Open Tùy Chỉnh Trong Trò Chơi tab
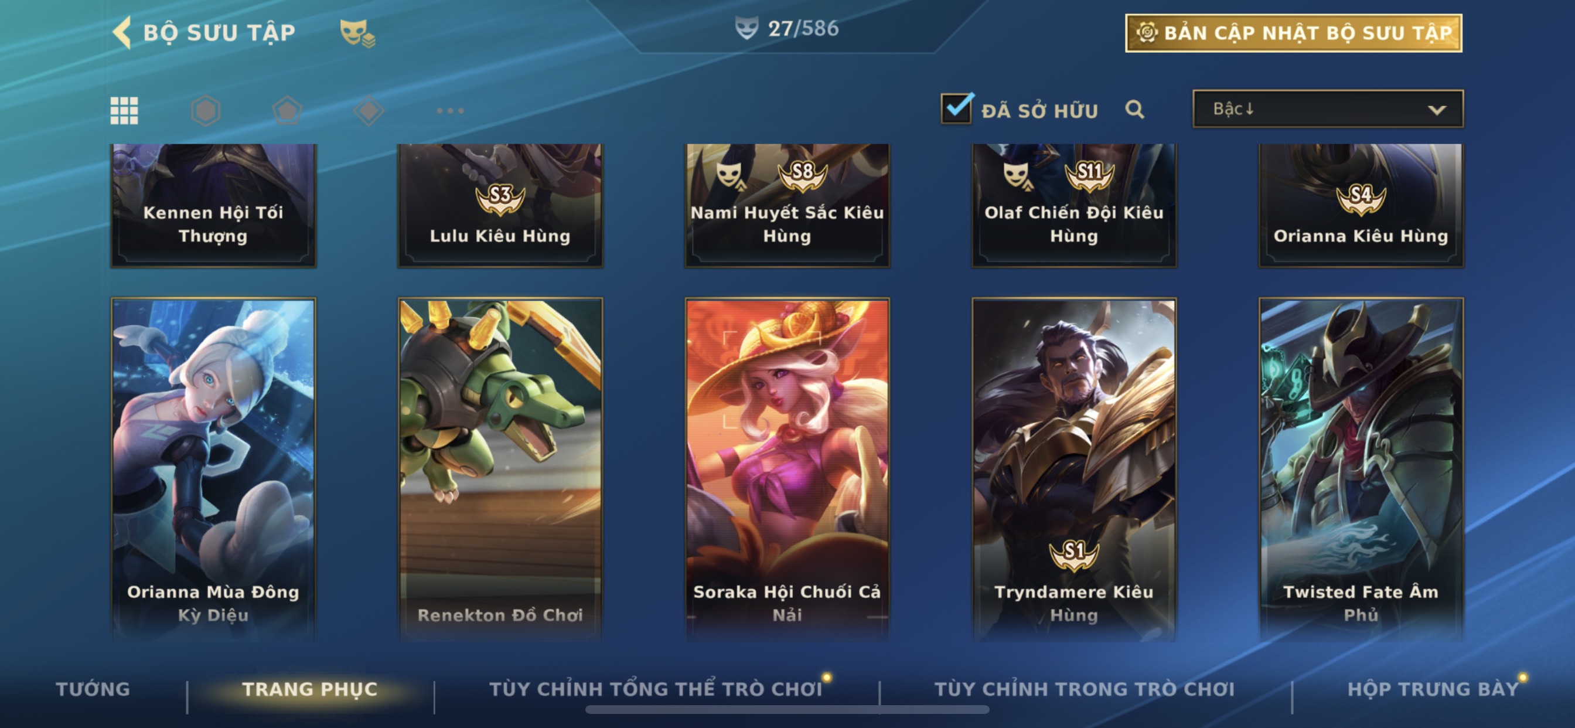The image size is (1575, 728). coord(1085,689)
